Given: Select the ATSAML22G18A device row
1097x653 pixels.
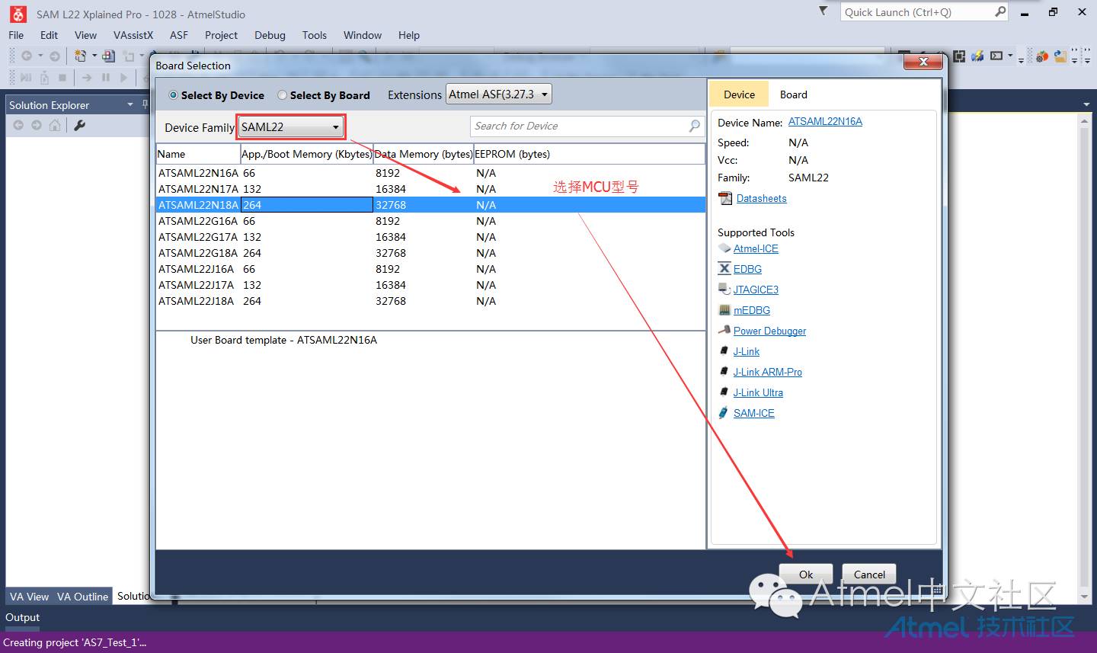Looking at the screenshot, I should pos(430,253).
